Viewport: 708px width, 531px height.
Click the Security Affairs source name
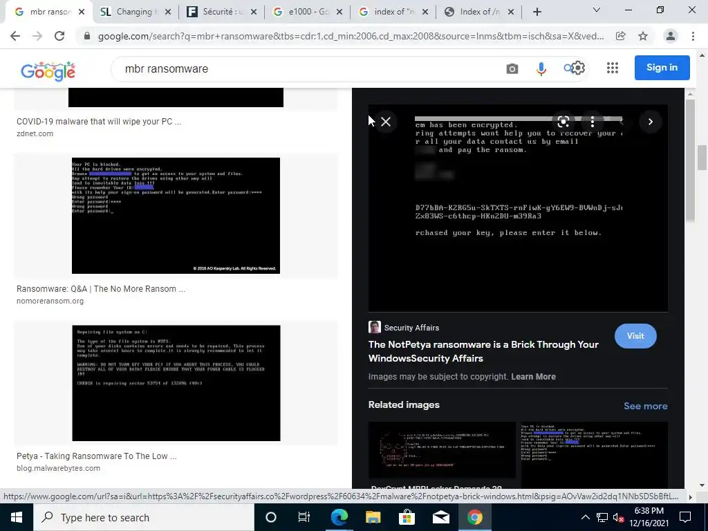coord(411,328)
